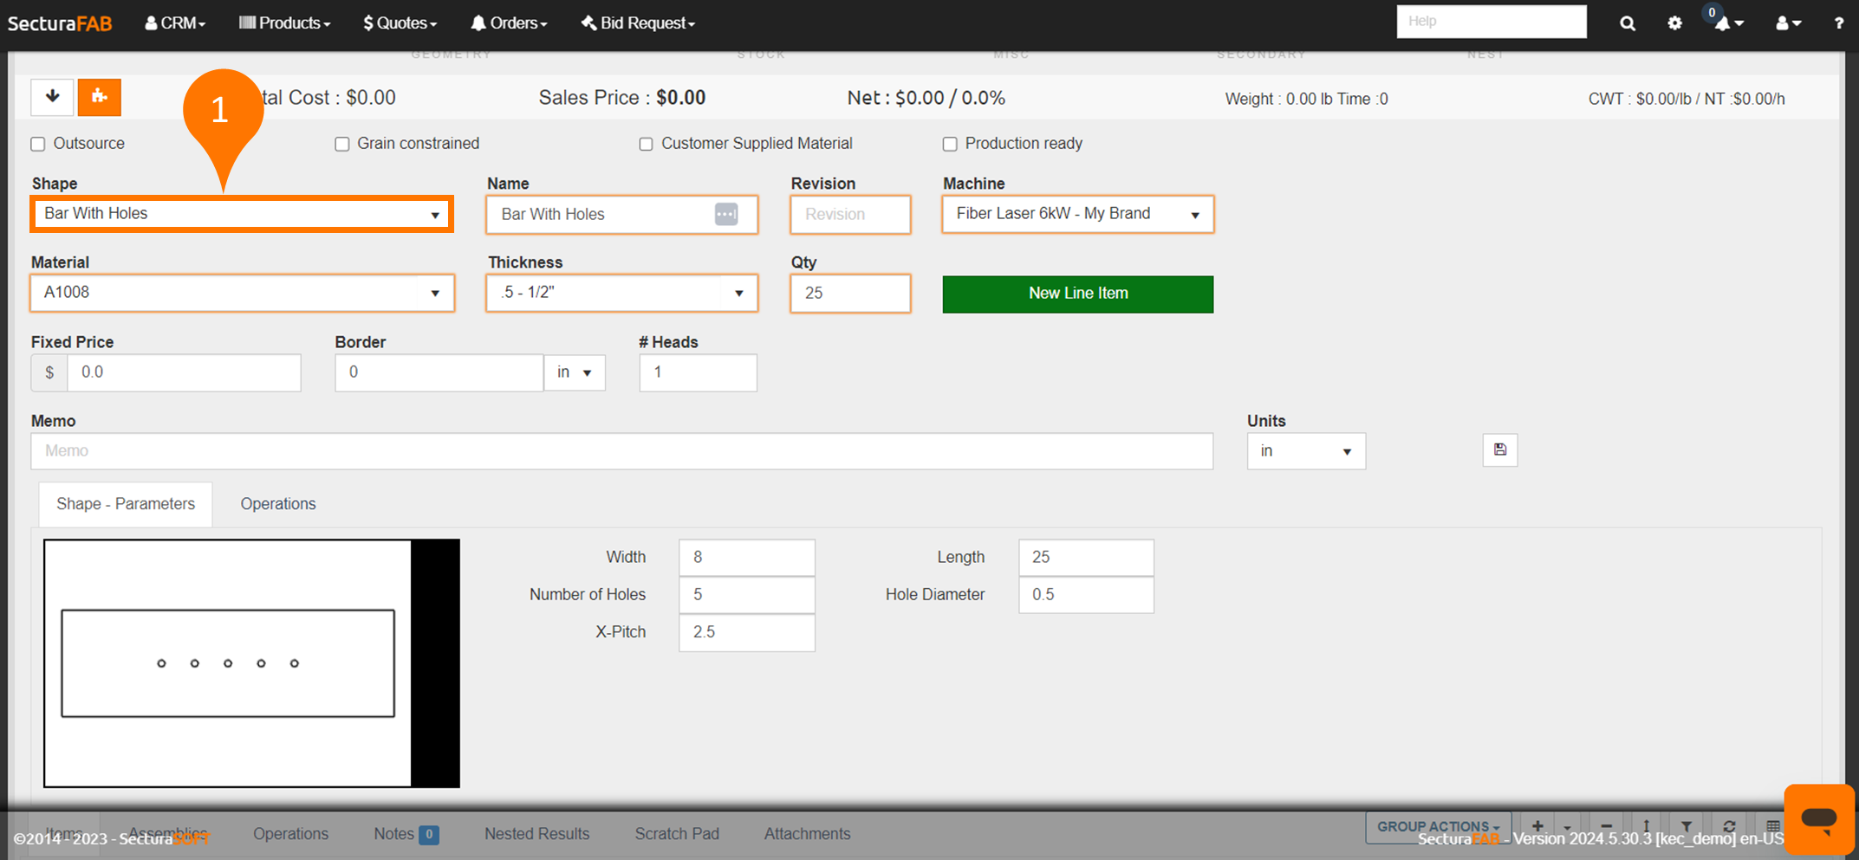Toggle the Grain constrained checkbox
The width and height of the screenshot is (1859, 860).
coord(342,144)
